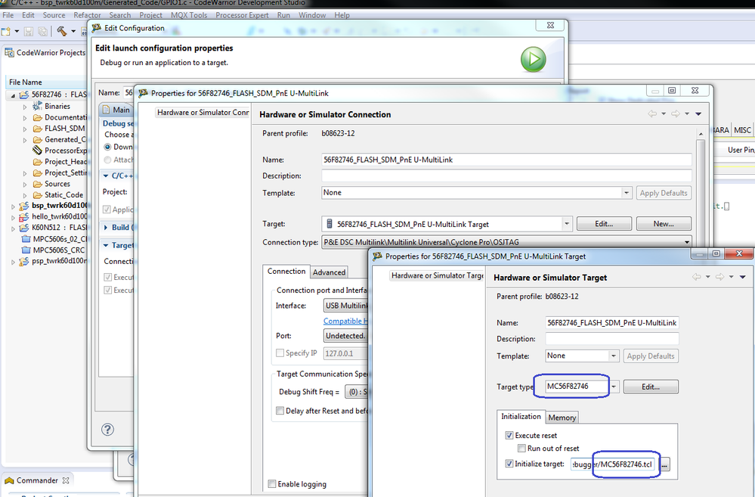Click the Compatible Hardware link

[345, 321]
